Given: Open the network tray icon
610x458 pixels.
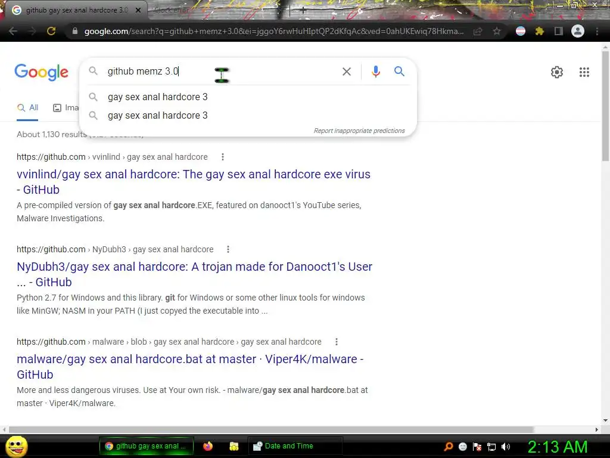Looking at the screenshot, I should (491, 447).
